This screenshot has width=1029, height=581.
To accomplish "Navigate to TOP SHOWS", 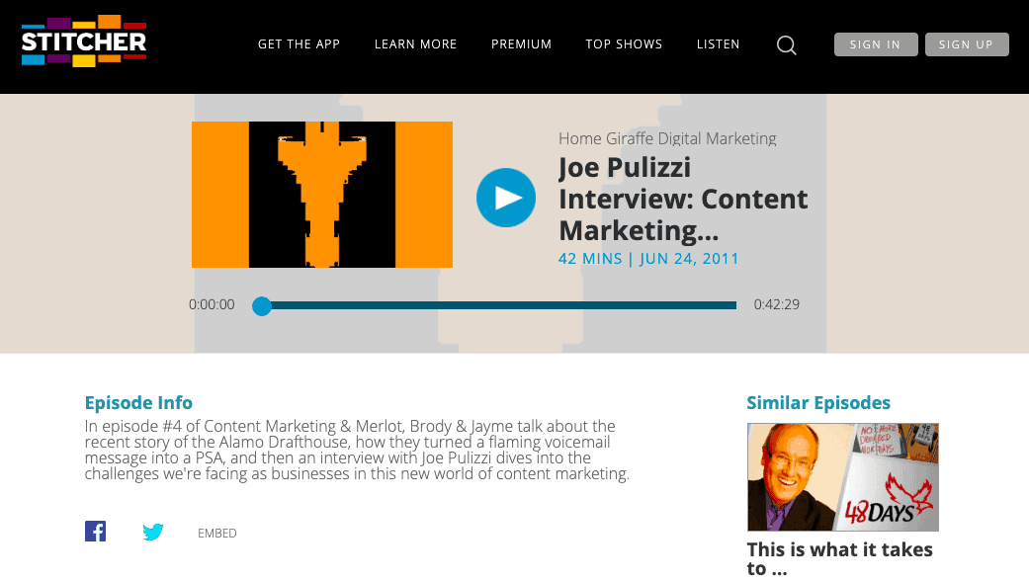I will coord(624,43).
